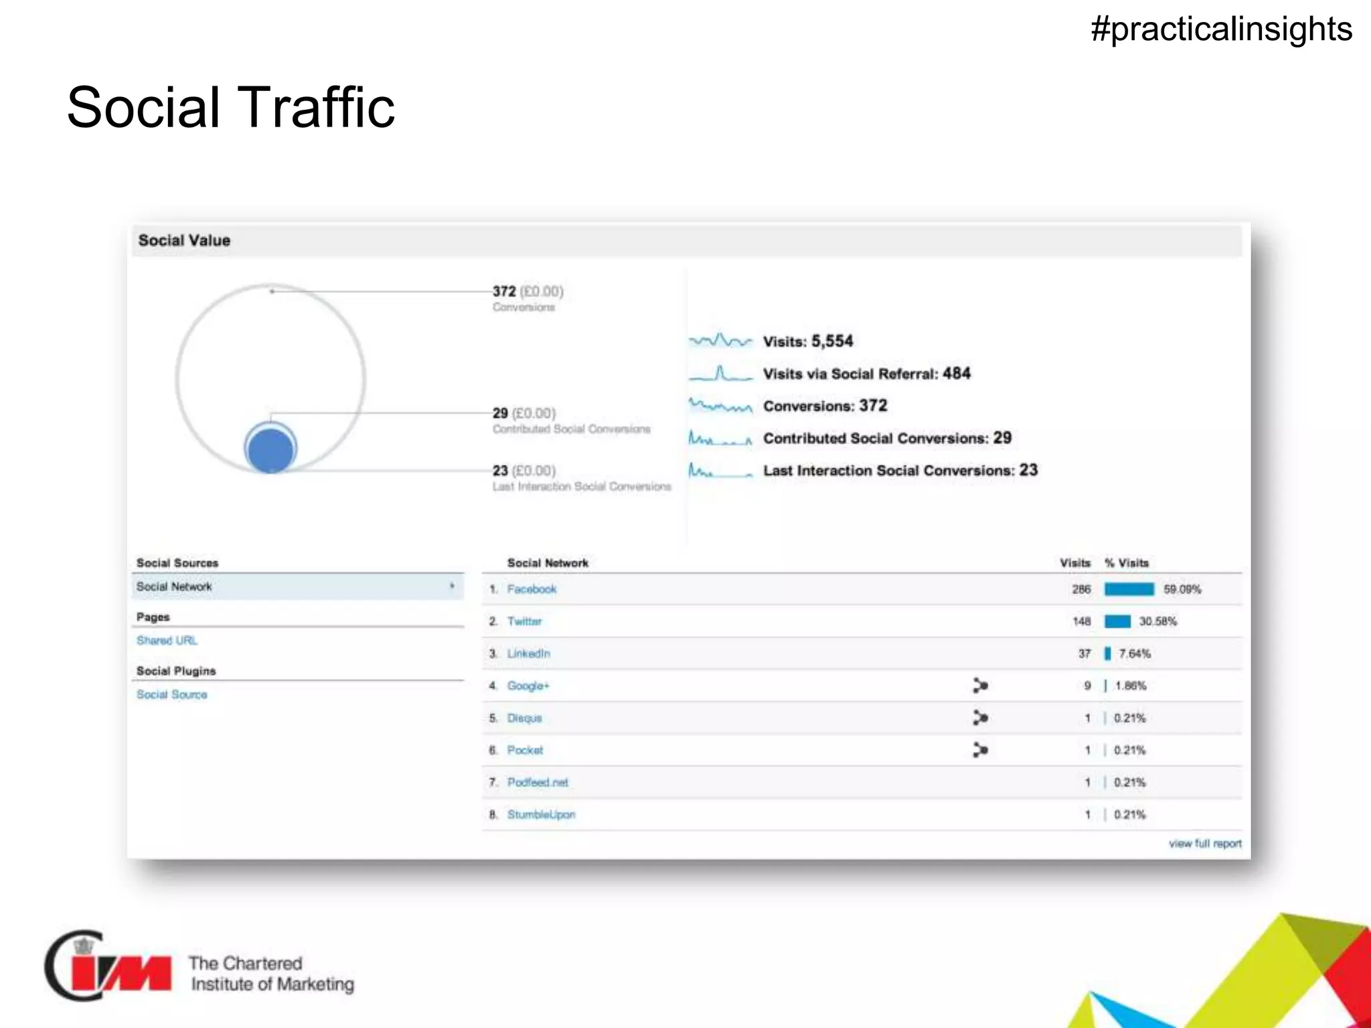Click the #practicalinsights hashtag text
The image size is (1371, 1028).
(1222, 29)
